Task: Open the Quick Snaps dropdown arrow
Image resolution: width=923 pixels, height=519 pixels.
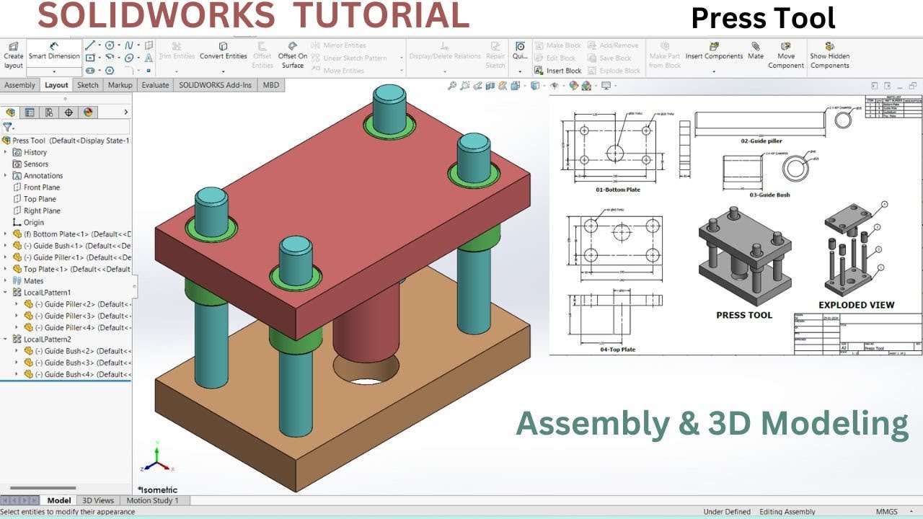Action: (520, 71)
